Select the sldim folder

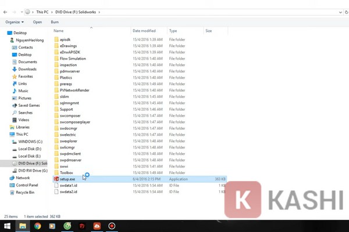(64, 97)
